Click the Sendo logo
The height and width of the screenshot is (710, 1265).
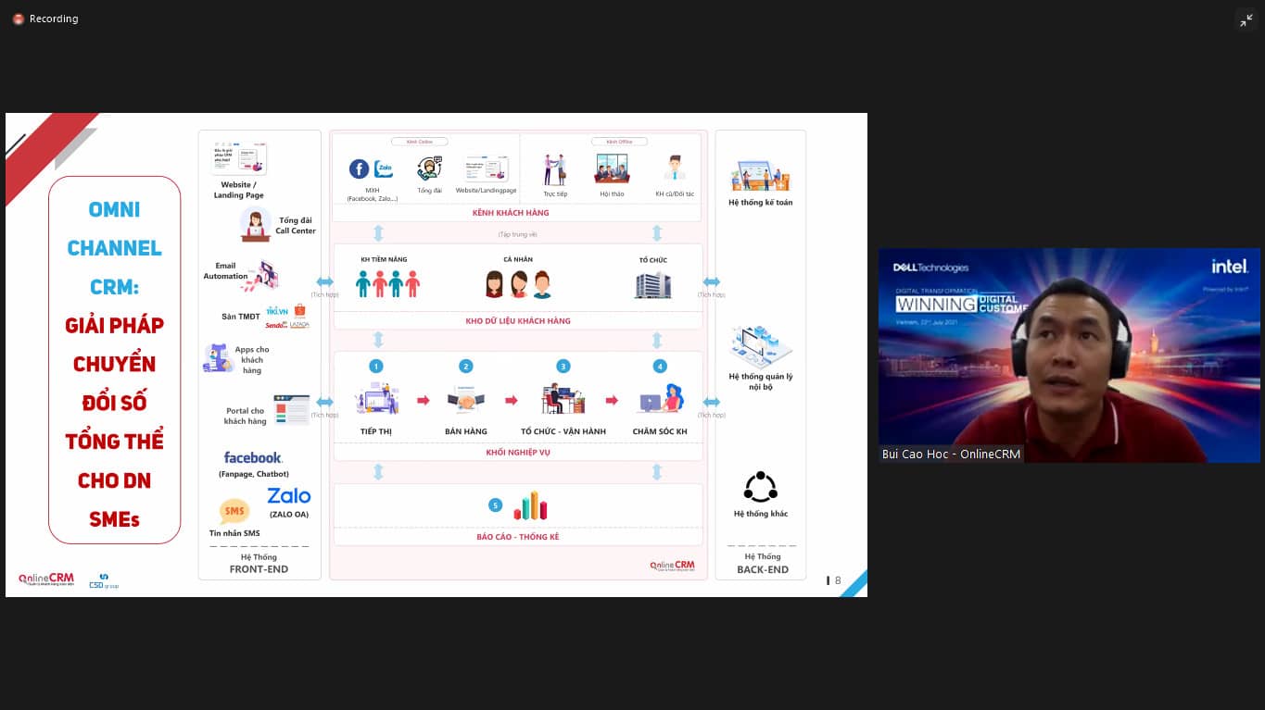pyautogui.click(x=276, y=325)
